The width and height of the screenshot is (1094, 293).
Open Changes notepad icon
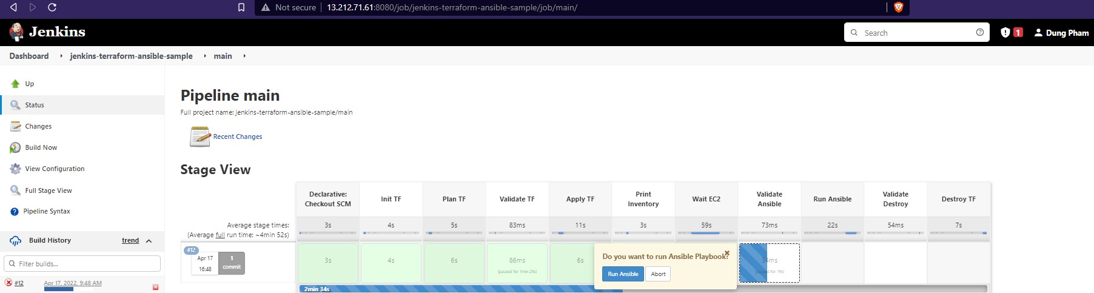pyautogui.click(x=15, y=126)
